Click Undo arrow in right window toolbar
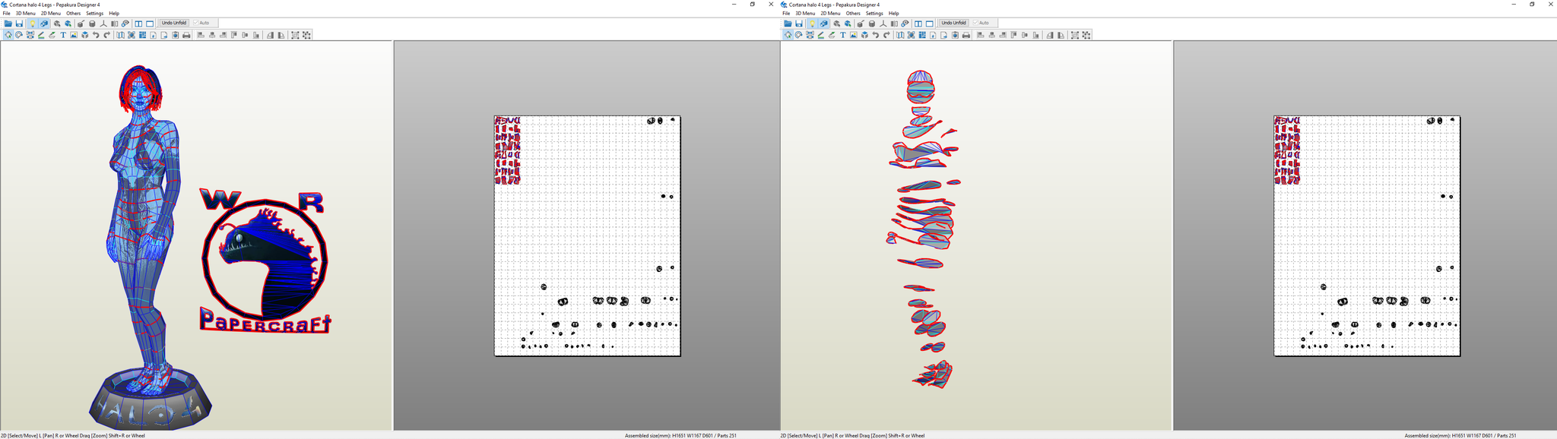Image resolution: width=1557 pixels, height=439 pixels. 876,35
